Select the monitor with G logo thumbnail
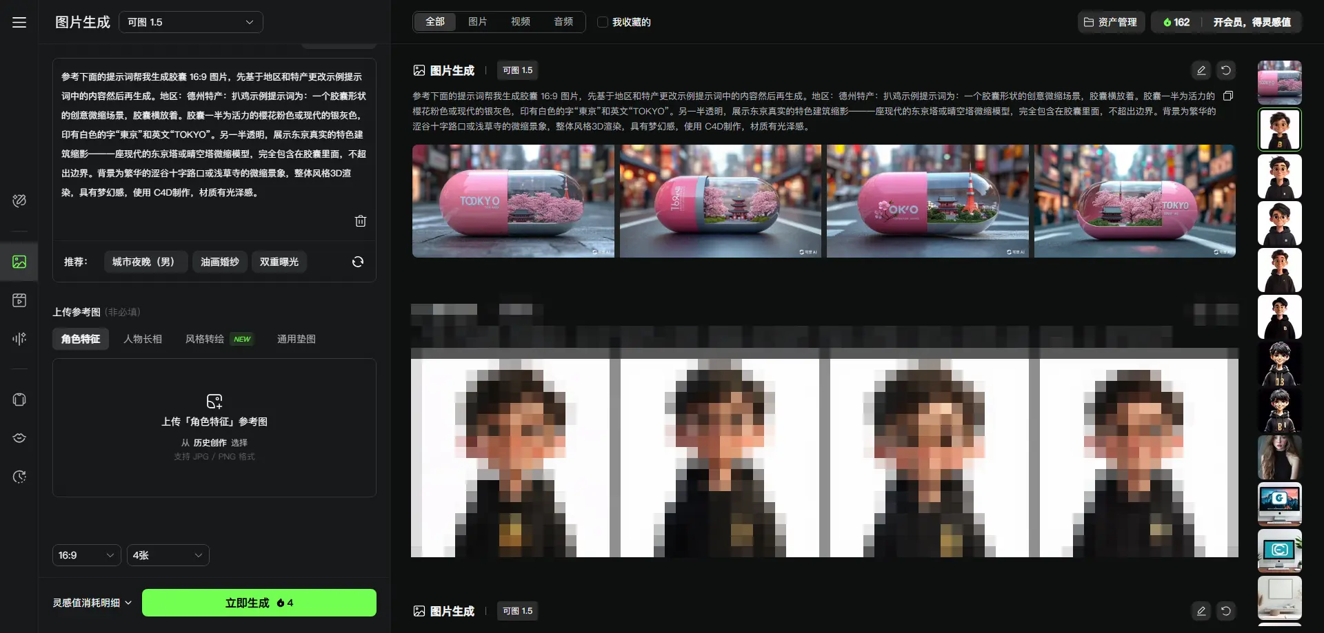This screenshot has height=633, width=1324. pos(1280,504)
